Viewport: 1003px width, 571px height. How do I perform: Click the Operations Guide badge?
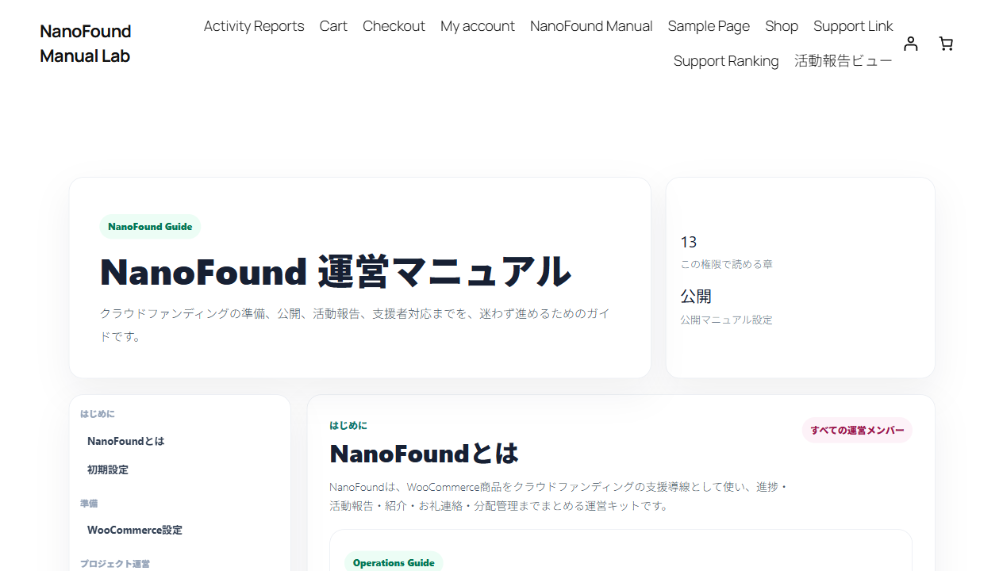tap(394, 562)
